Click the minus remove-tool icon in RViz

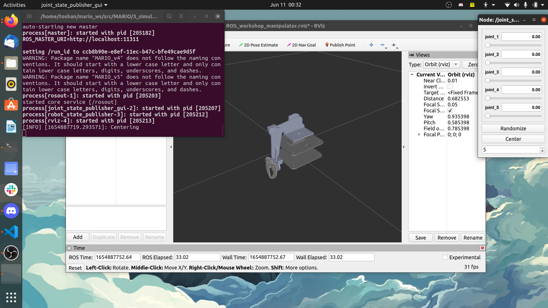(382, 45)
